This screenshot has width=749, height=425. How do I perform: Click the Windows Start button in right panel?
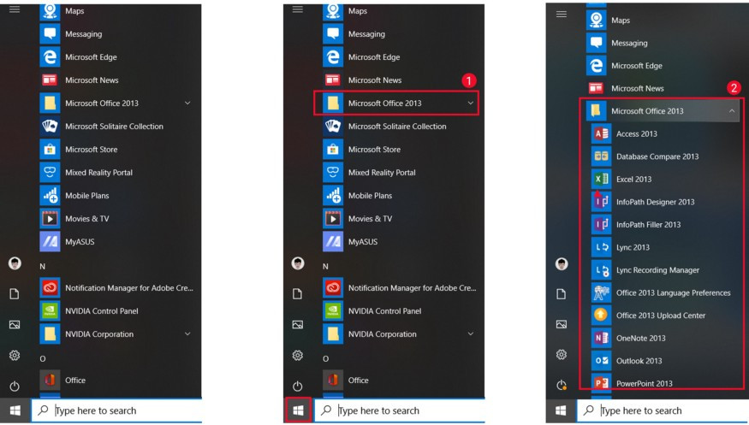click(x=562, y=410)
